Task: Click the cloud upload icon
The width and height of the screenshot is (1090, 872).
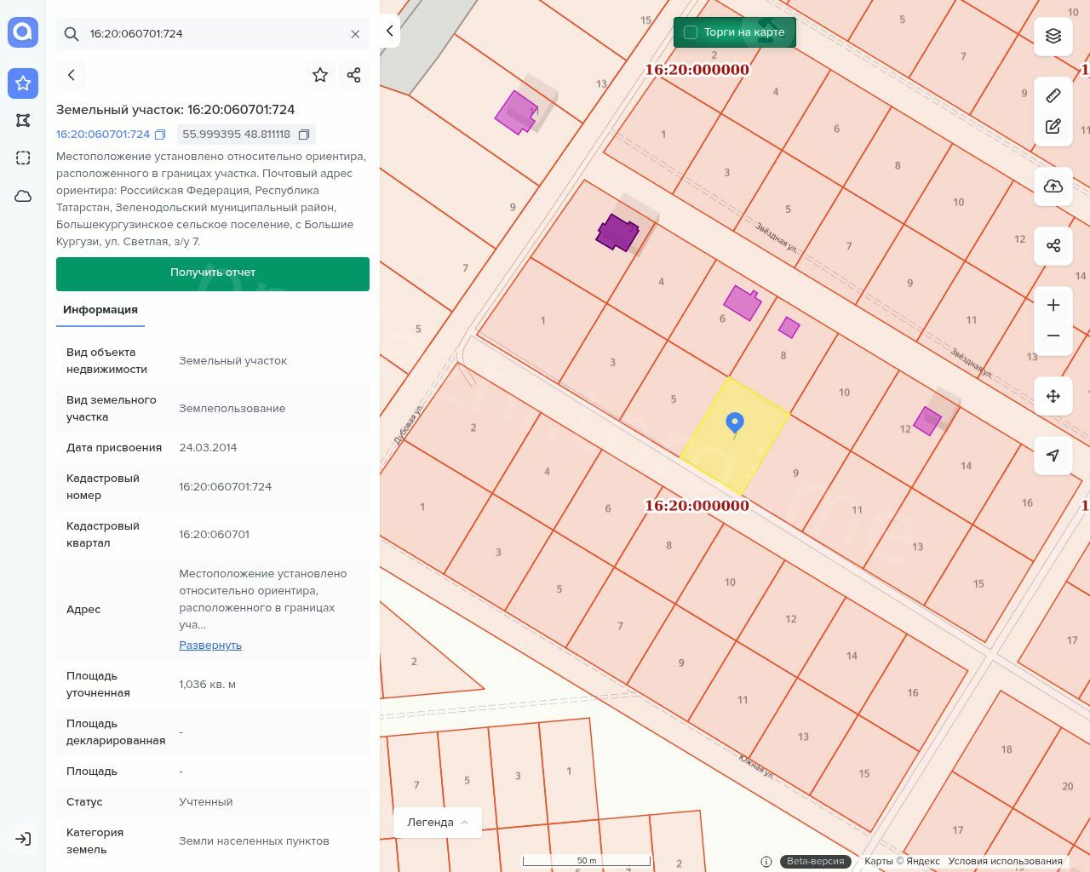Action: coord(1053,186)
